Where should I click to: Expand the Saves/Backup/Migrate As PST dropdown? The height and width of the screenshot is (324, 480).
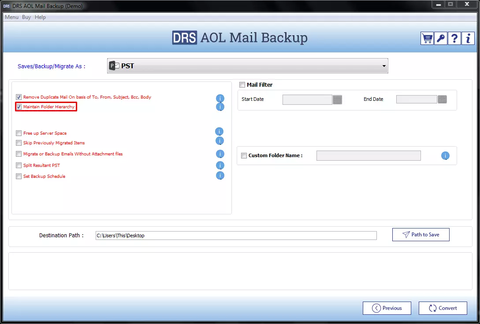[x=248, y=66]
